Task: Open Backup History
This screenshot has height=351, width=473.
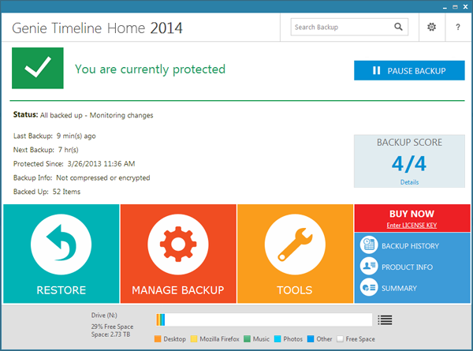Action: pyautogui.click(x=409, y=246)
